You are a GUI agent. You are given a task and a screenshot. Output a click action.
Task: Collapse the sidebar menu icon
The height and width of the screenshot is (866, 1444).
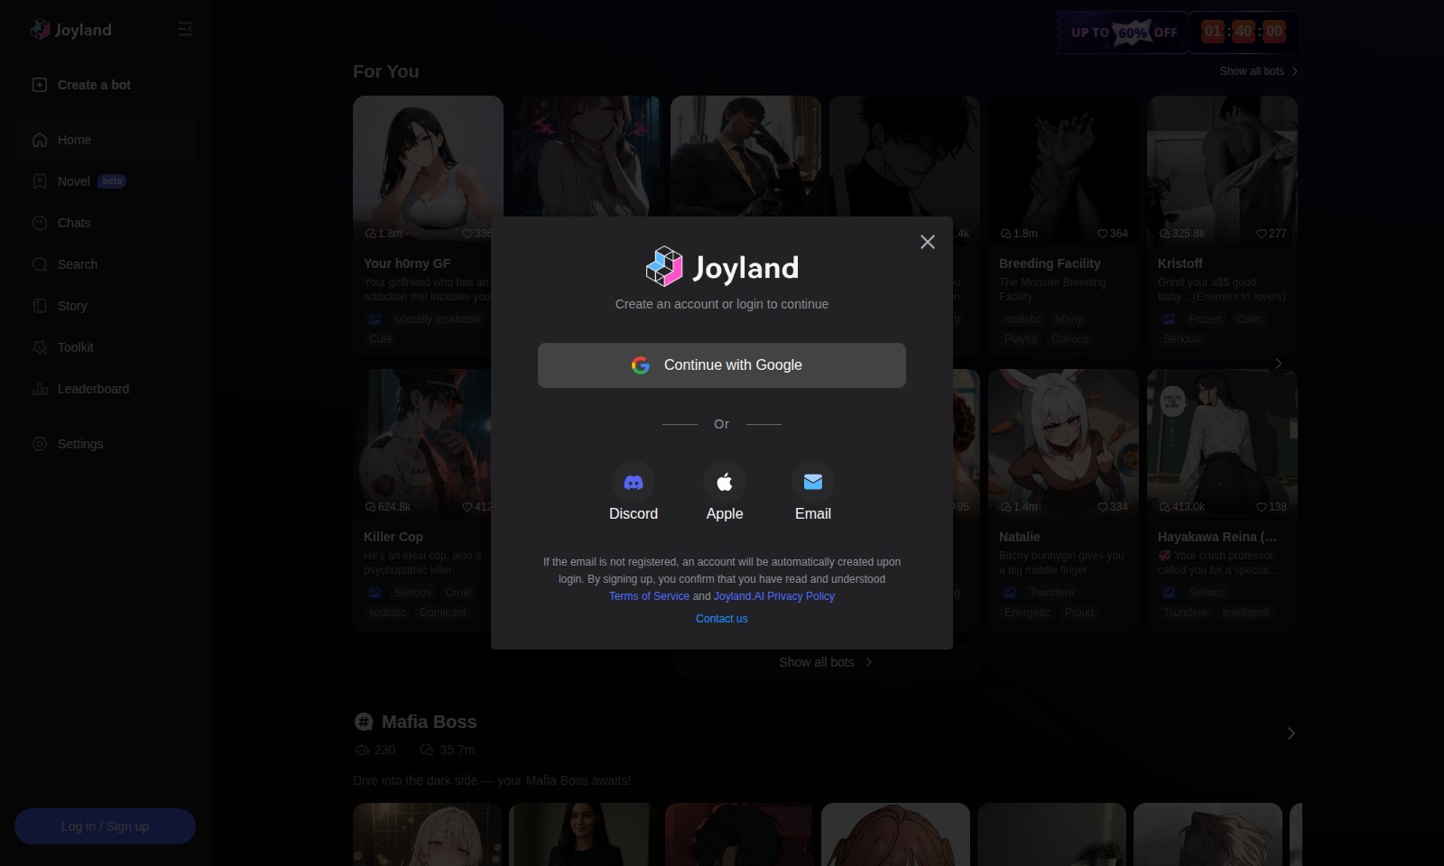[185, 30]
